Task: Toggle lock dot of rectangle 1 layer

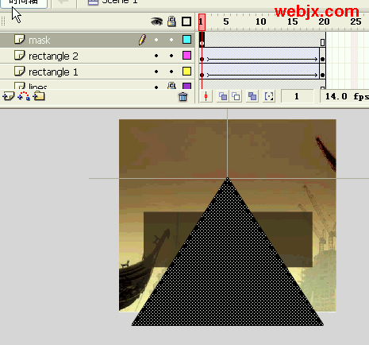Action: pos(171,72)
